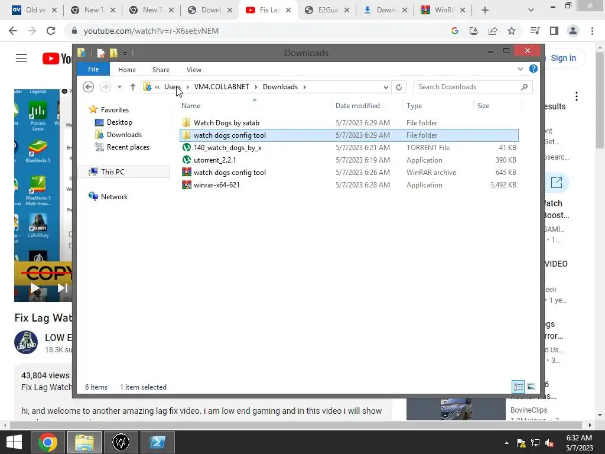Click Google search icon in address bar
Viewport: 605px width, 454px height.
tap(455, 31)
